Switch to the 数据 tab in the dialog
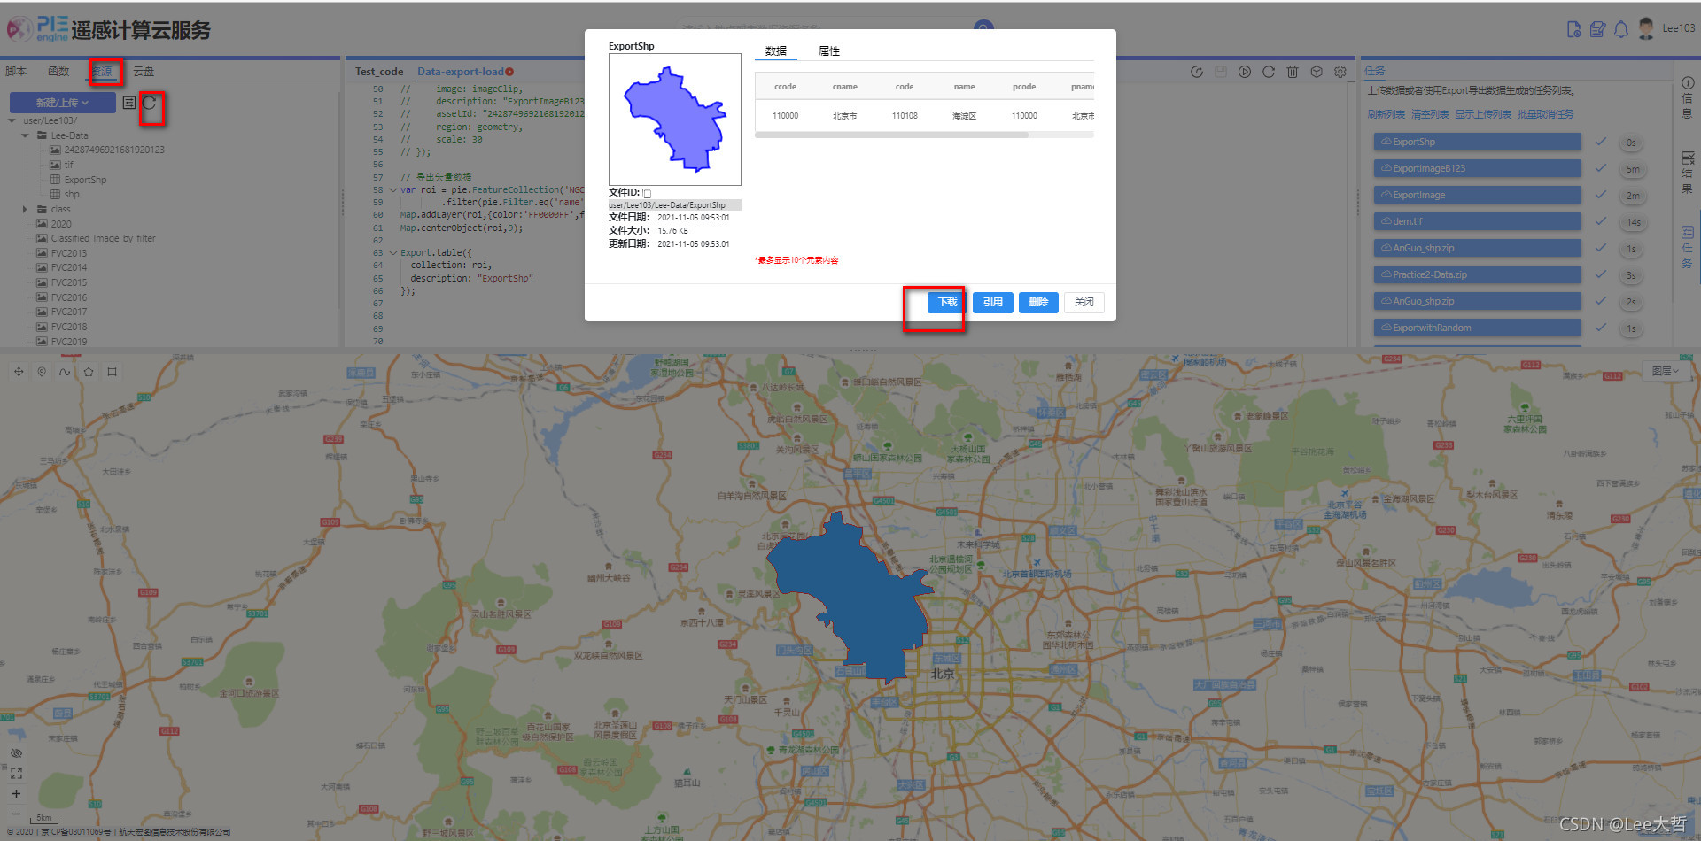 (776, 51)
